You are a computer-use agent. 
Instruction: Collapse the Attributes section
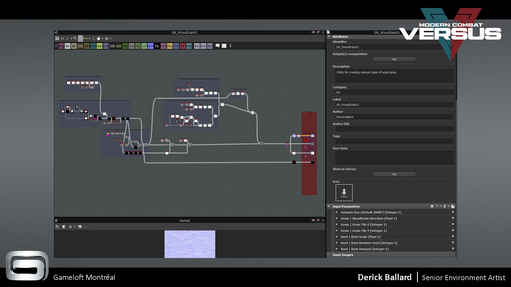pyautogui.click(x=329, y=37)
